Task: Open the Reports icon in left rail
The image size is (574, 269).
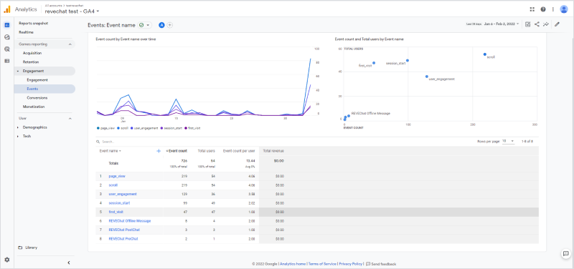Action: click(x=7, y=25)
